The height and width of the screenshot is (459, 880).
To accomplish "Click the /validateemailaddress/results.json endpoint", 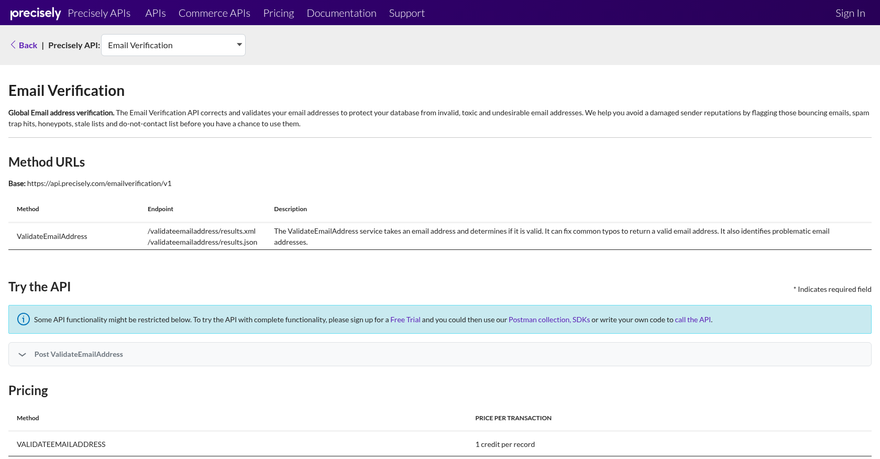I will [203, 242].
